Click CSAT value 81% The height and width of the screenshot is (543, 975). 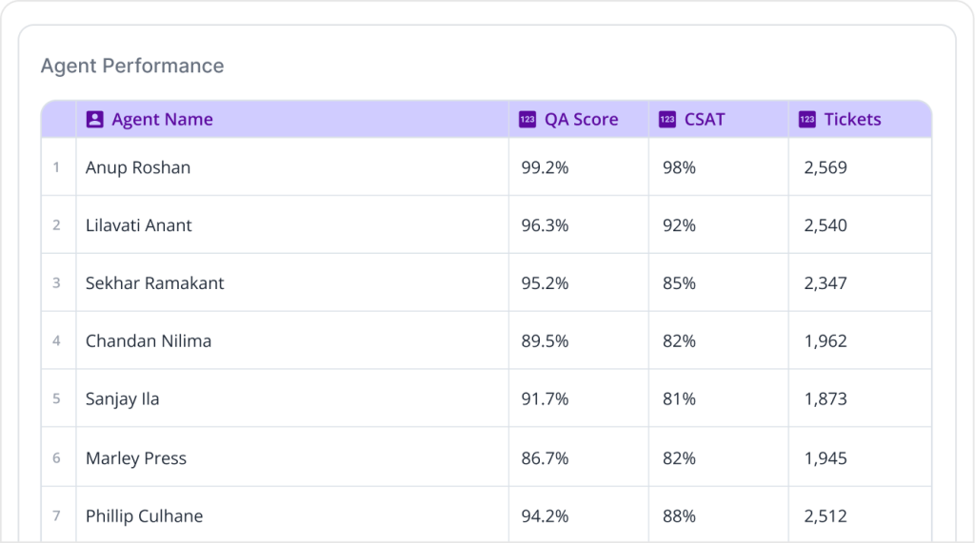tap(679, 398)
